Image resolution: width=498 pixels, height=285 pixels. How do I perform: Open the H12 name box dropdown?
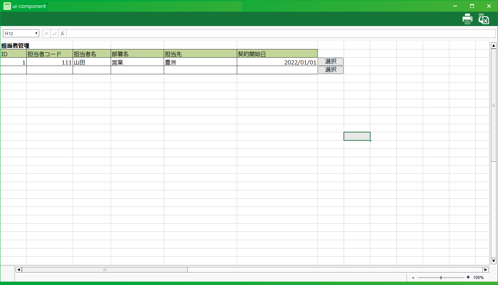(37, 34)
